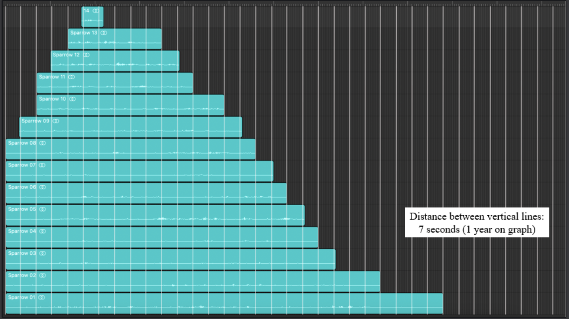Image resolution: width=569 pixels, height=319 pixels.
Task: Click the stereo icon on Sparrow 06 region
Action: click(x=42, y=187)
